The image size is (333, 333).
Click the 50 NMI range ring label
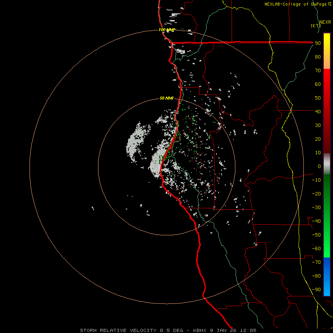166,98
